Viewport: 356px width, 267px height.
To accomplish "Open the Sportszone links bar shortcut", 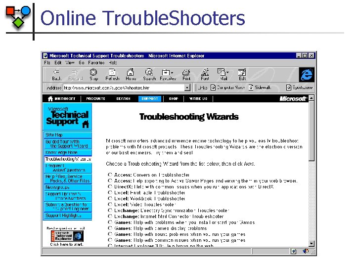I will coord(300,88).
